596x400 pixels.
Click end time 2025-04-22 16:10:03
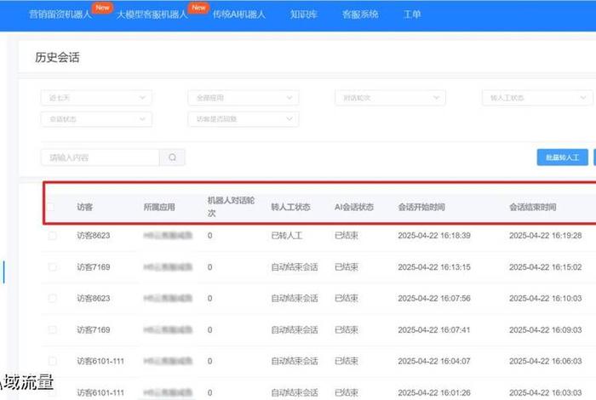pyautogui.click(x=546, y=298)
